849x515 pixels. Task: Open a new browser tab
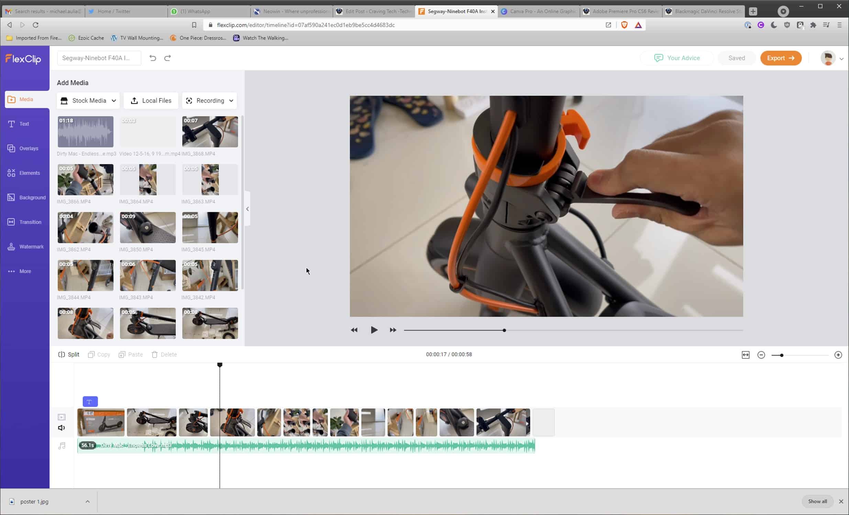(753, 11)
